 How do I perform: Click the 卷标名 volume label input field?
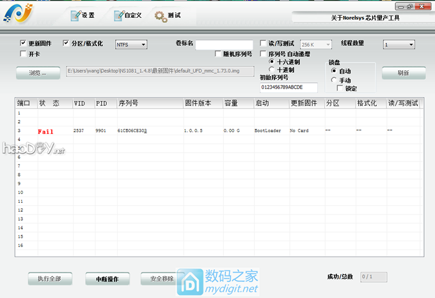(224, 44)
